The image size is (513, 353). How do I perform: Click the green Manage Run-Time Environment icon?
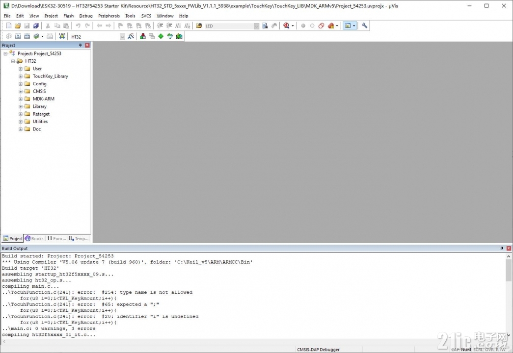[161, 36]
